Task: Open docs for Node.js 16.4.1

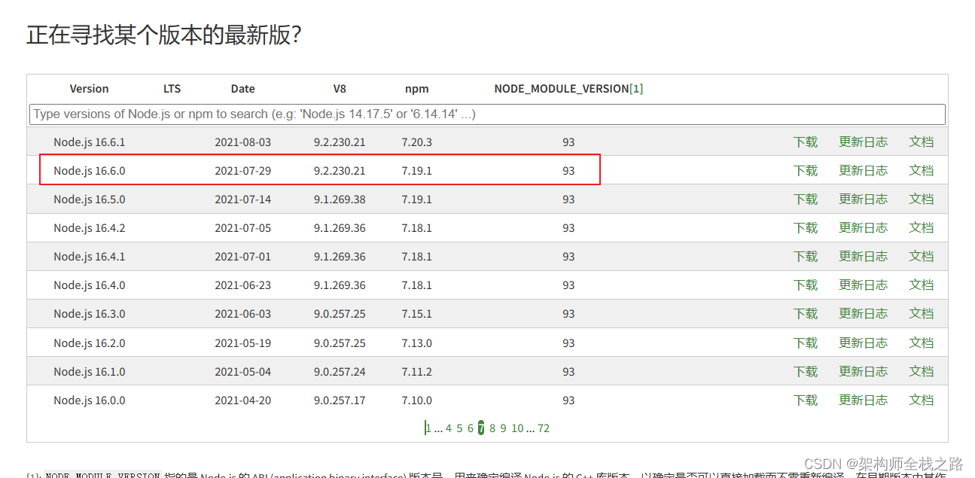Action: [921, 257]
